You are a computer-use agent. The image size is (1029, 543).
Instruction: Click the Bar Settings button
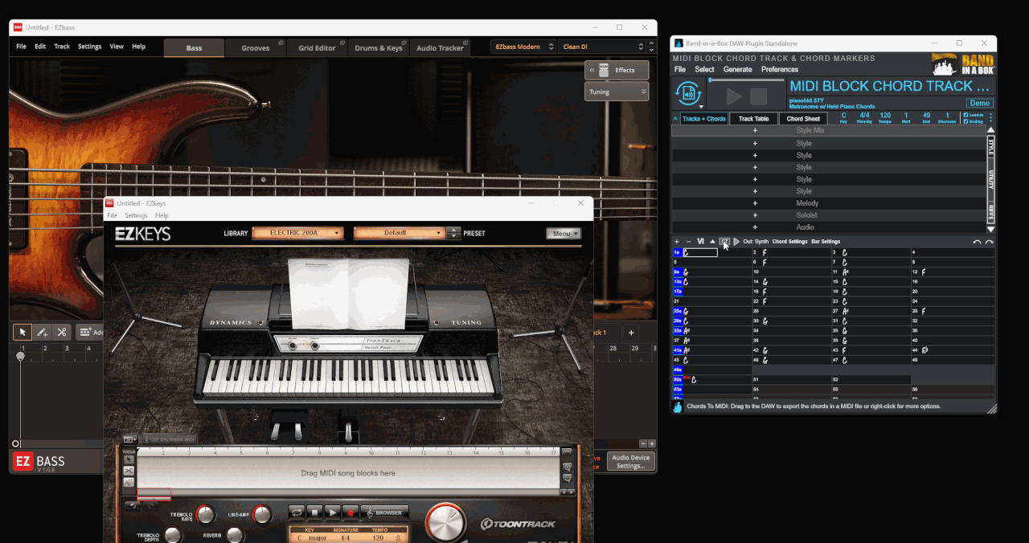click(x=826, y=242)
